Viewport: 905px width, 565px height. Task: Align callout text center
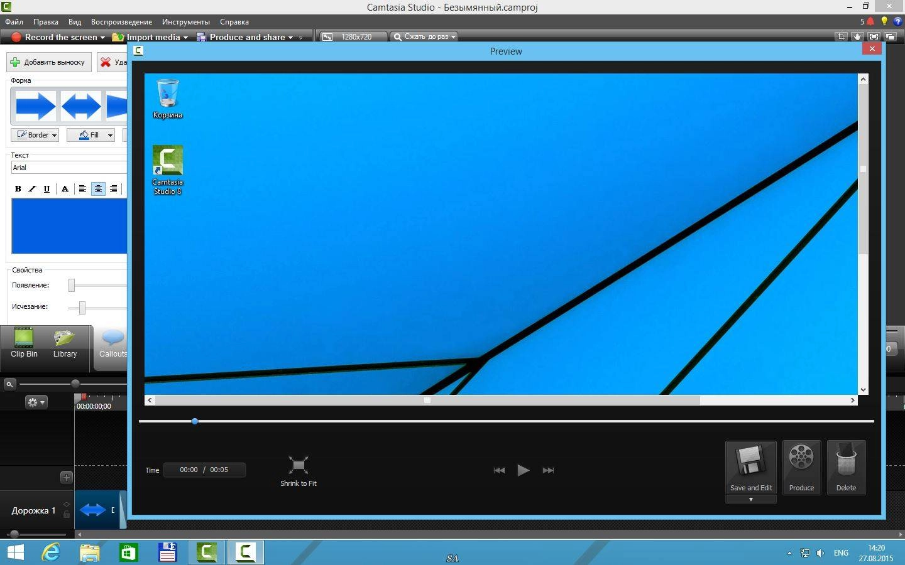tap(98, 188)
